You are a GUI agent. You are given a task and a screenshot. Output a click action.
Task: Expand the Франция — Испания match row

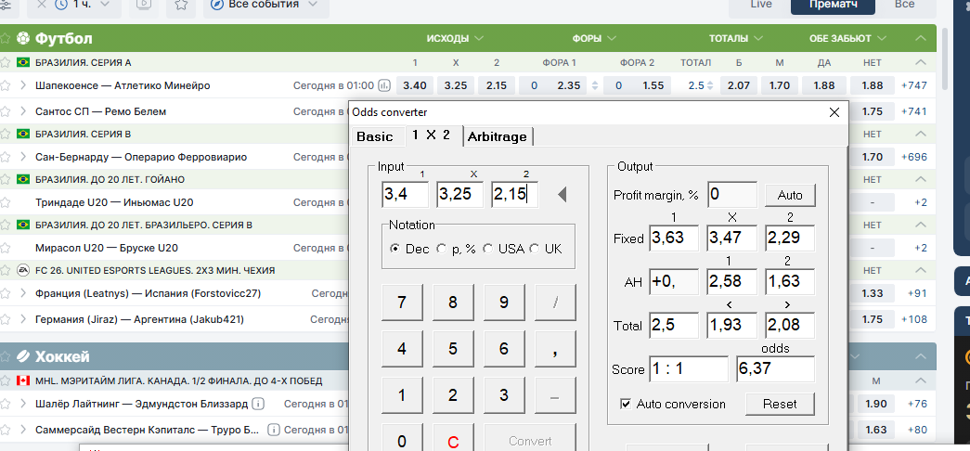23,293
